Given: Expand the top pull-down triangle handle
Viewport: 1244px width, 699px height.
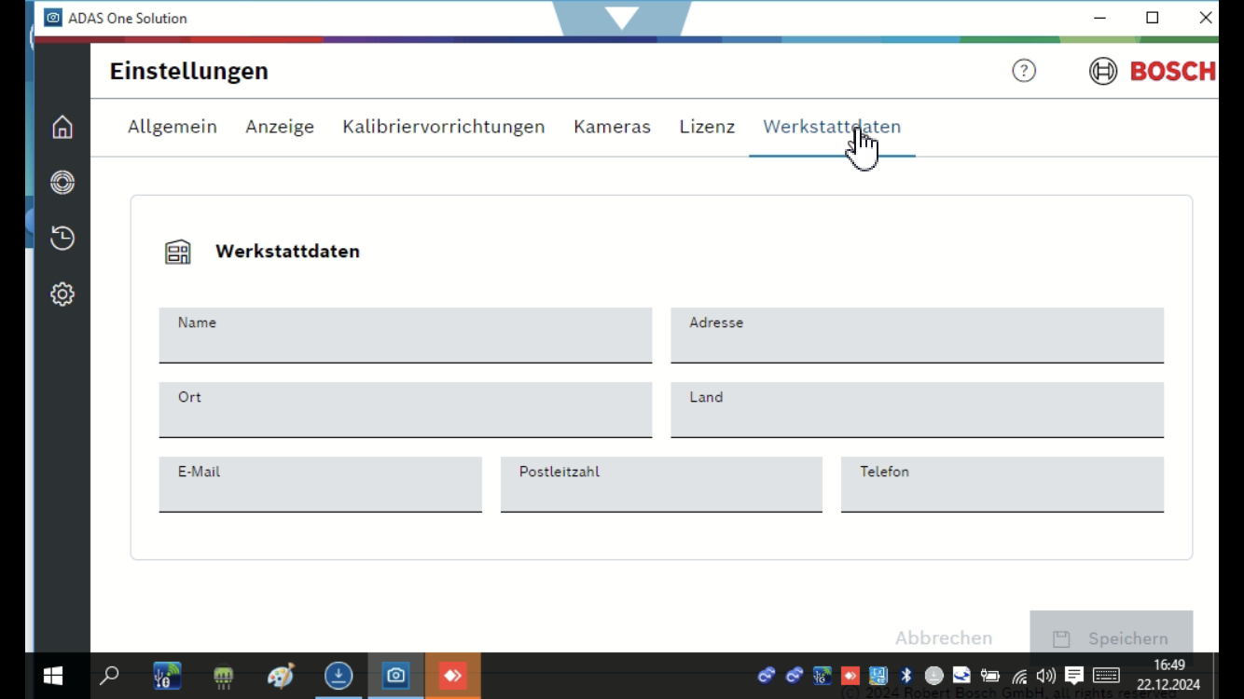Looking at the screenshot, I should [622, 18].
